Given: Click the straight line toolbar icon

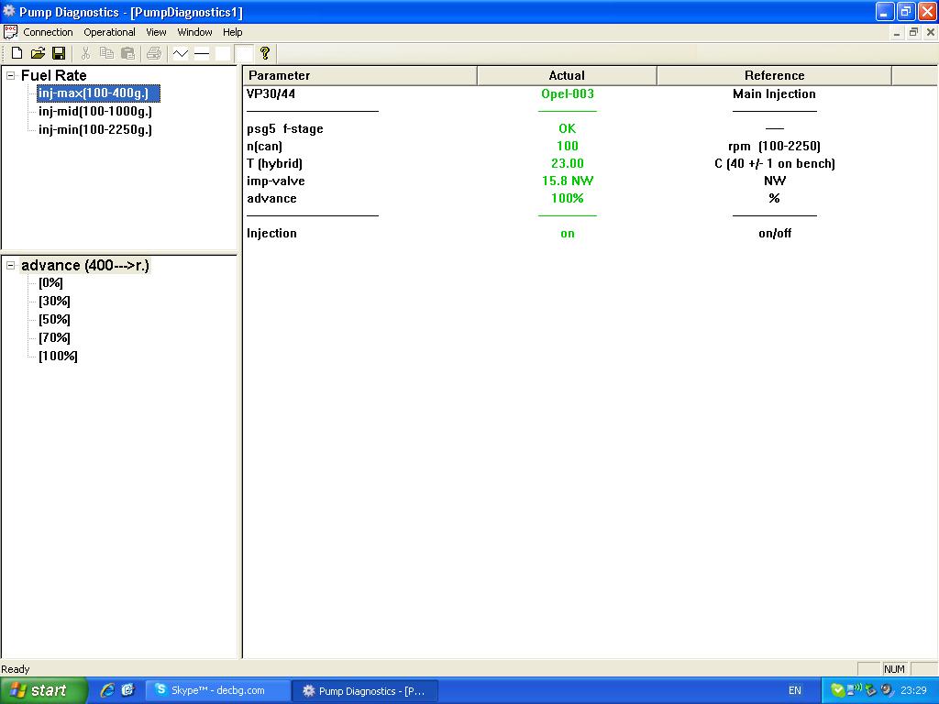Looking at the screenshot, I should pyautogui.click(x=202, y=54).
